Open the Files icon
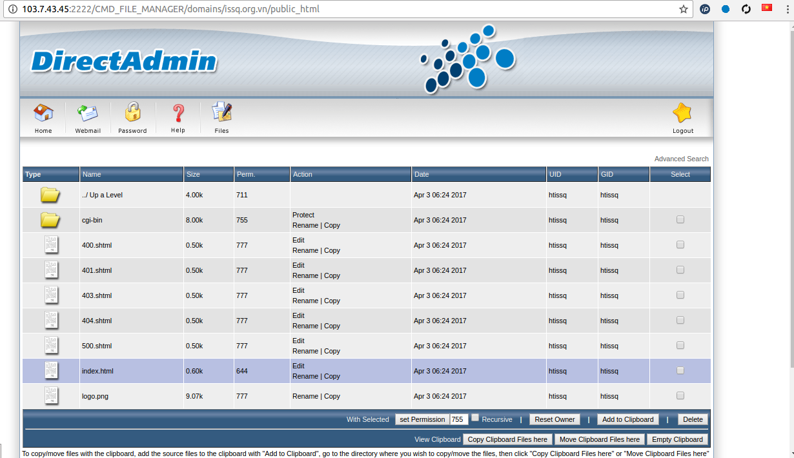Viewport: 794px width, 458px height. (222, 113)
